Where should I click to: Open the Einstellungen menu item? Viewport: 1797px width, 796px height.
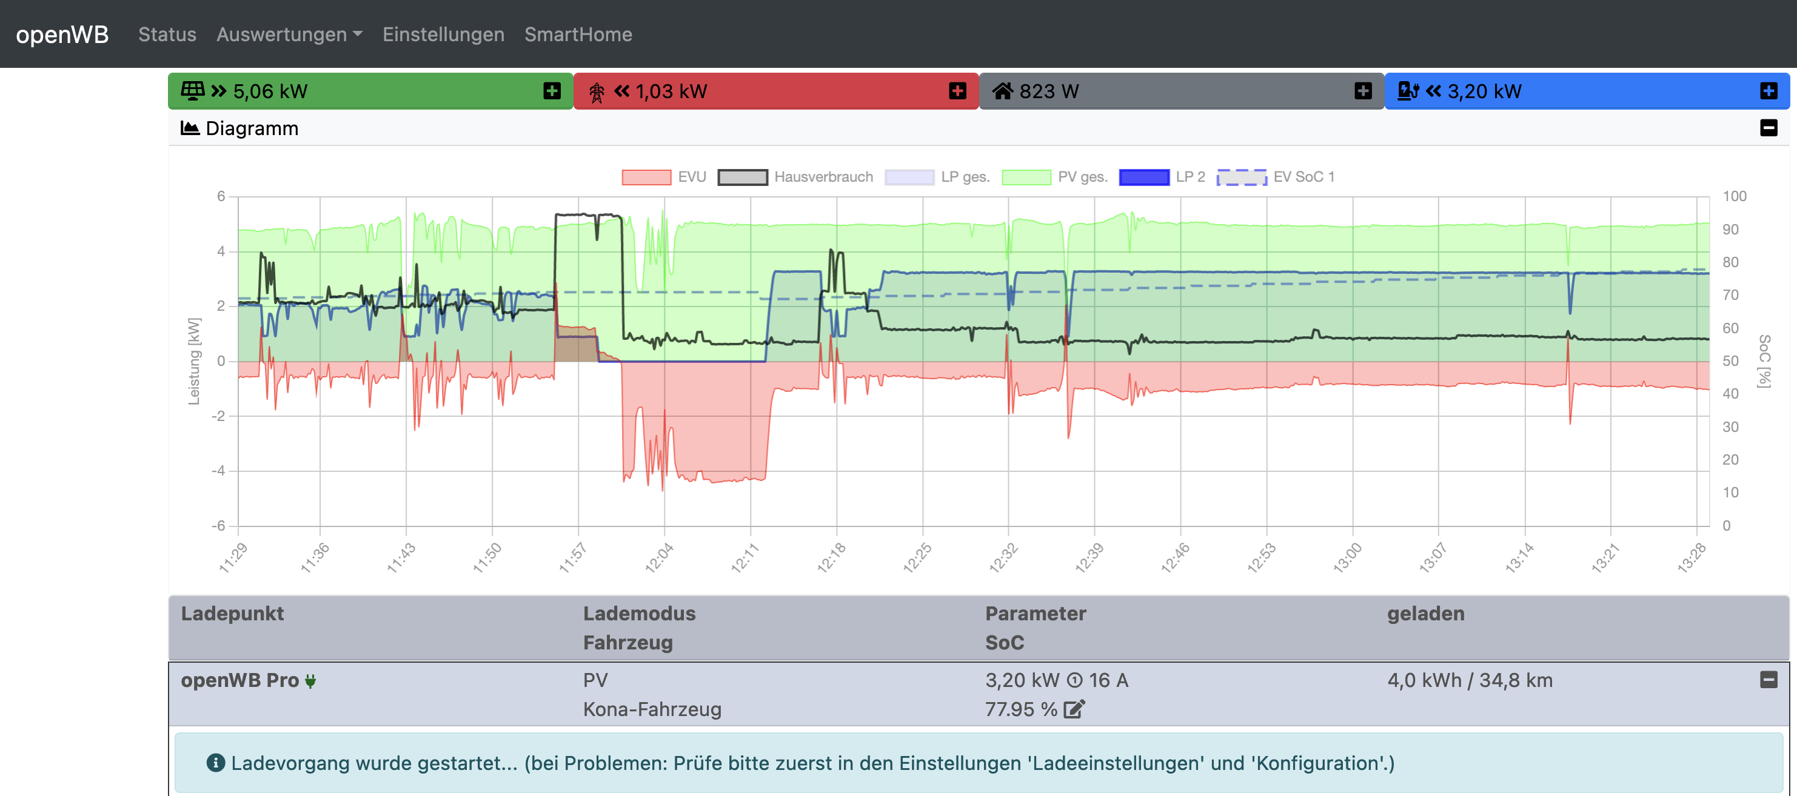[x=443, y=34]
